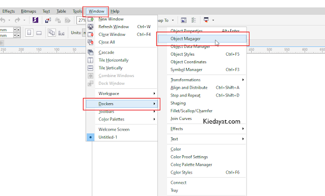Click the page width stepper button
This screenshot has width=325, height=196.
(x=18, y=30)
